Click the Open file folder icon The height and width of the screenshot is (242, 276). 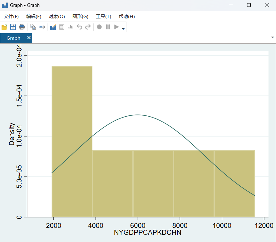tap(4, 27)
